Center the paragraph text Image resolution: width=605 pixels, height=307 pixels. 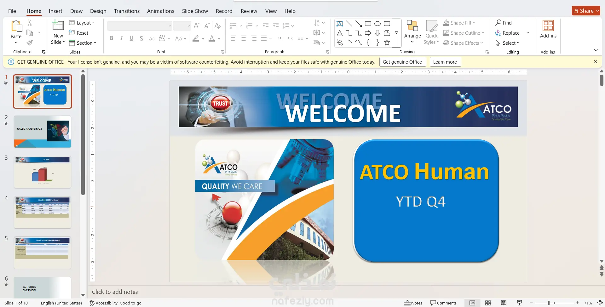coord(243,38)
